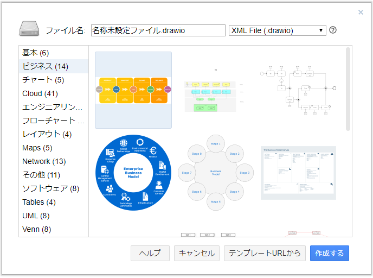Select the その他 (11) category
The width and height of the screenshot is (373, 278).
pos(54,175)
